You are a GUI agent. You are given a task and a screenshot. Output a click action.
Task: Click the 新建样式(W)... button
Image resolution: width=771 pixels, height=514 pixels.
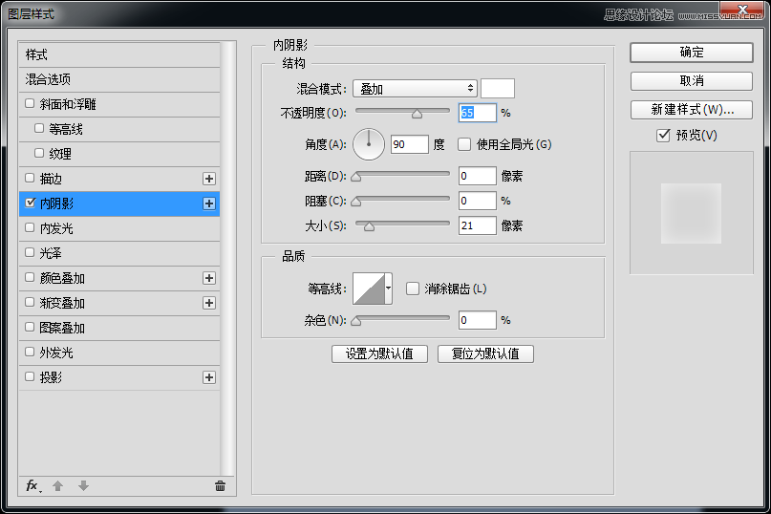coord(692,110)
